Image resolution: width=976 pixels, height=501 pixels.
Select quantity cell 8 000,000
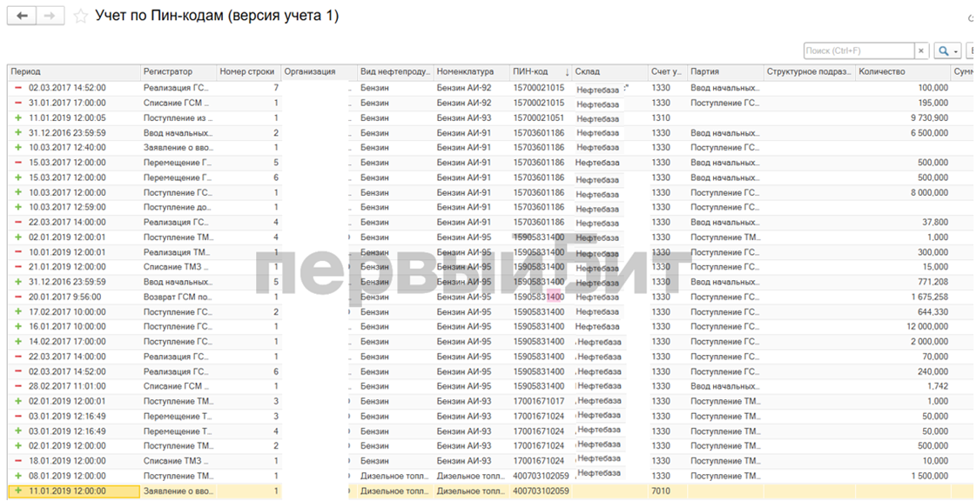pos(903,192)
